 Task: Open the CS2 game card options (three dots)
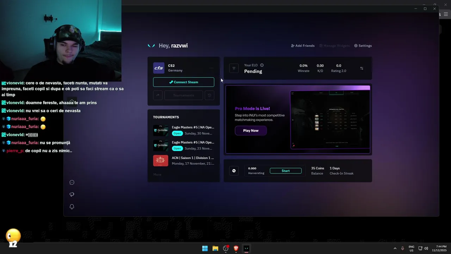point(211,68)
